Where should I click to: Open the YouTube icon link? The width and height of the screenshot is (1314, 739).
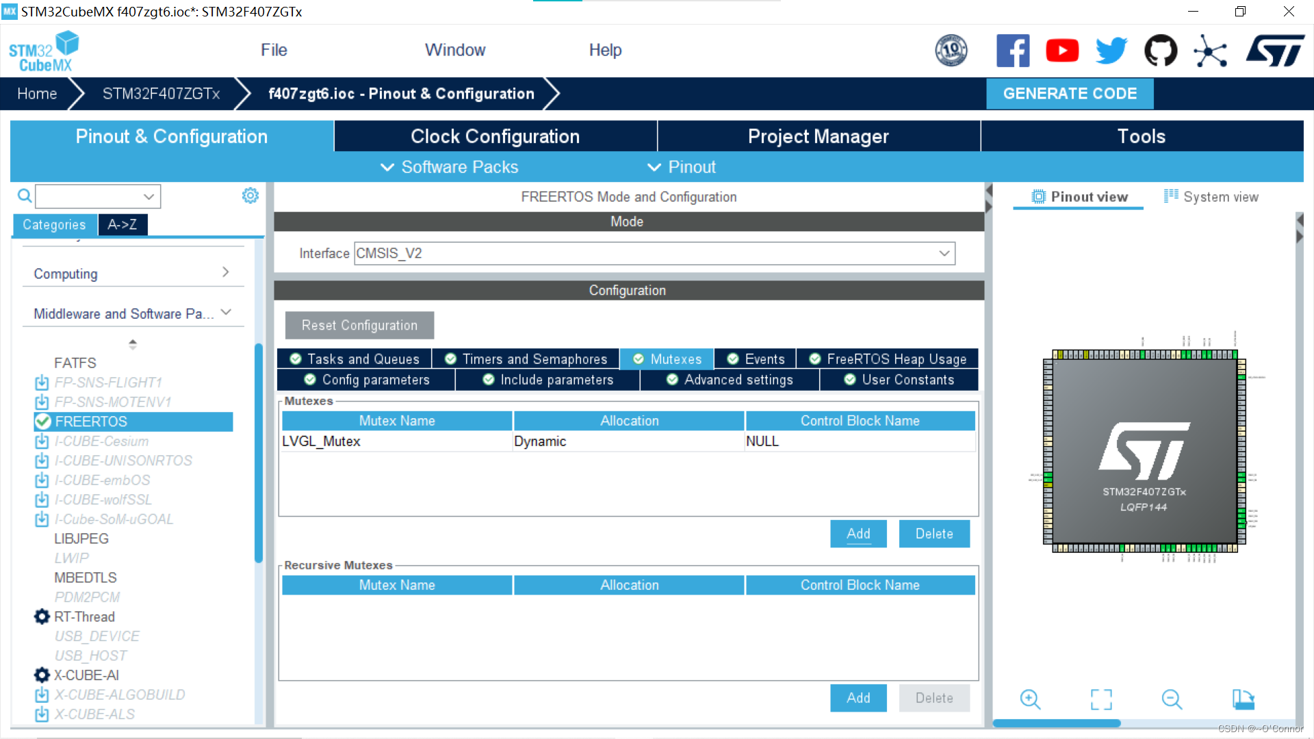pos(1062,51)
